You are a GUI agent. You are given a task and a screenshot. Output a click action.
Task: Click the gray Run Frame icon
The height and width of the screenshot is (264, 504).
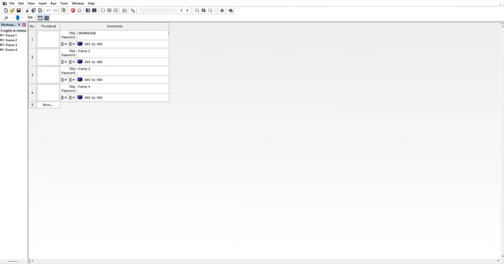tap(80, 11)
